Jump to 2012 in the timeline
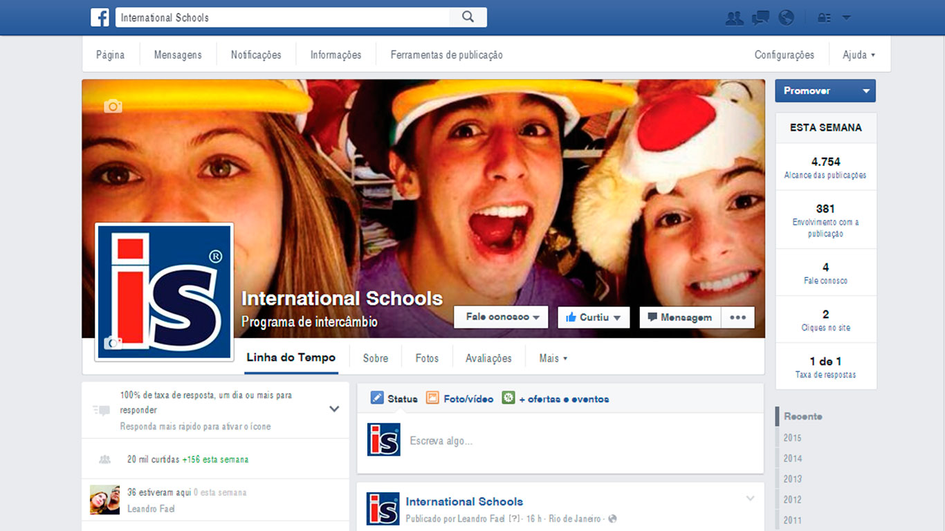The height and width of the screenshot is (531, 945). point(793,499)
